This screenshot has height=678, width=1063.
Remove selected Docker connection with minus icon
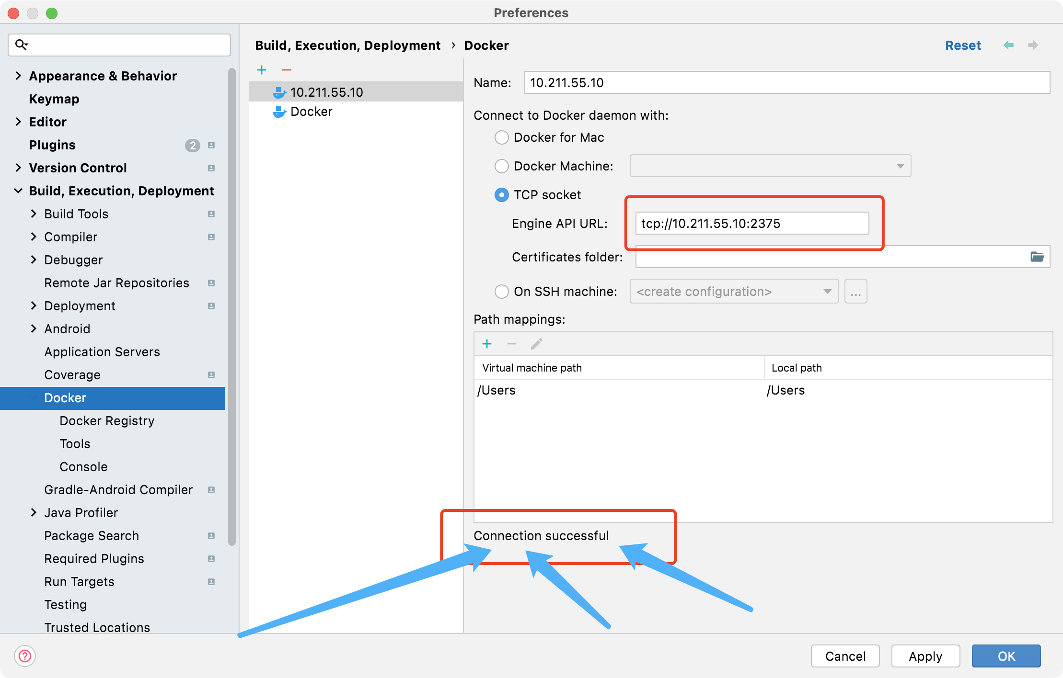click(x=287, y=70)
